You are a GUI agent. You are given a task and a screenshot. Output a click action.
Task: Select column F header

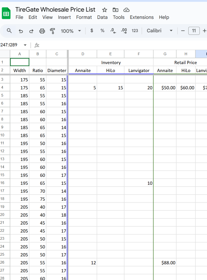pos(139,54)
